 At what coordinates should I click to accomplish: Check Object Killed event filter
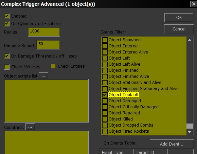[105, 119]
